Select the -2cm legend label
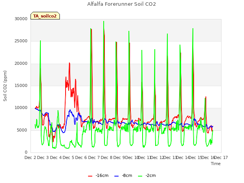 pyautogui.click(x=151, y=175)
